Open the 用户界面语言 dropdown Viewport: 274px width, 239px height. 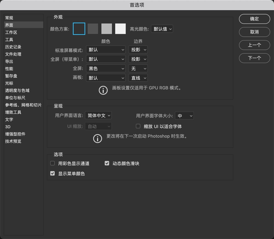98,115
